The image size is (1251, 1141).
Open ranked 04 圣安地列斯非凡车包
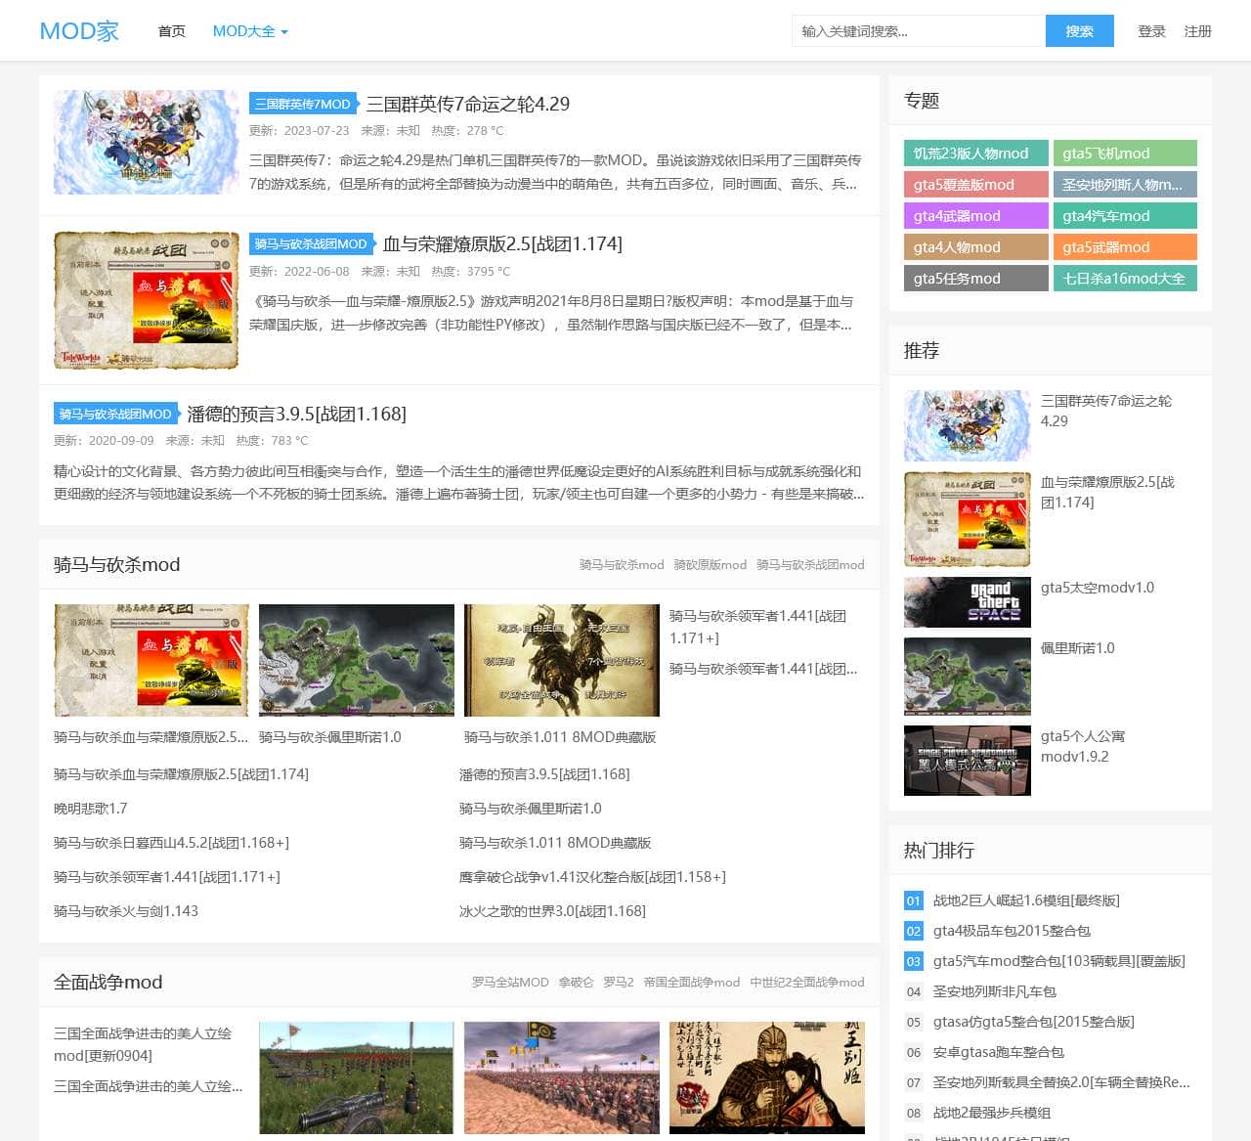pyautogui.click(x=995, y=991)
